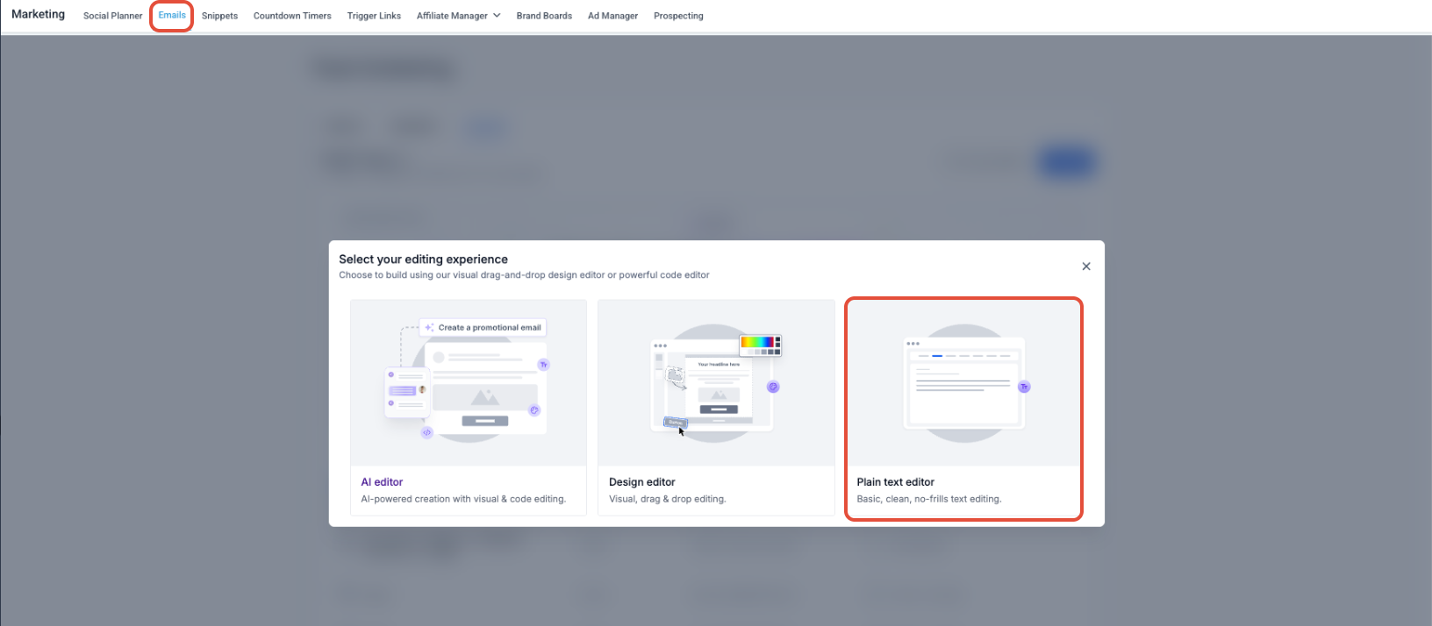Go to the Ad Manager tab
This screenshot has width=1432, height=626.
(612, 16)
